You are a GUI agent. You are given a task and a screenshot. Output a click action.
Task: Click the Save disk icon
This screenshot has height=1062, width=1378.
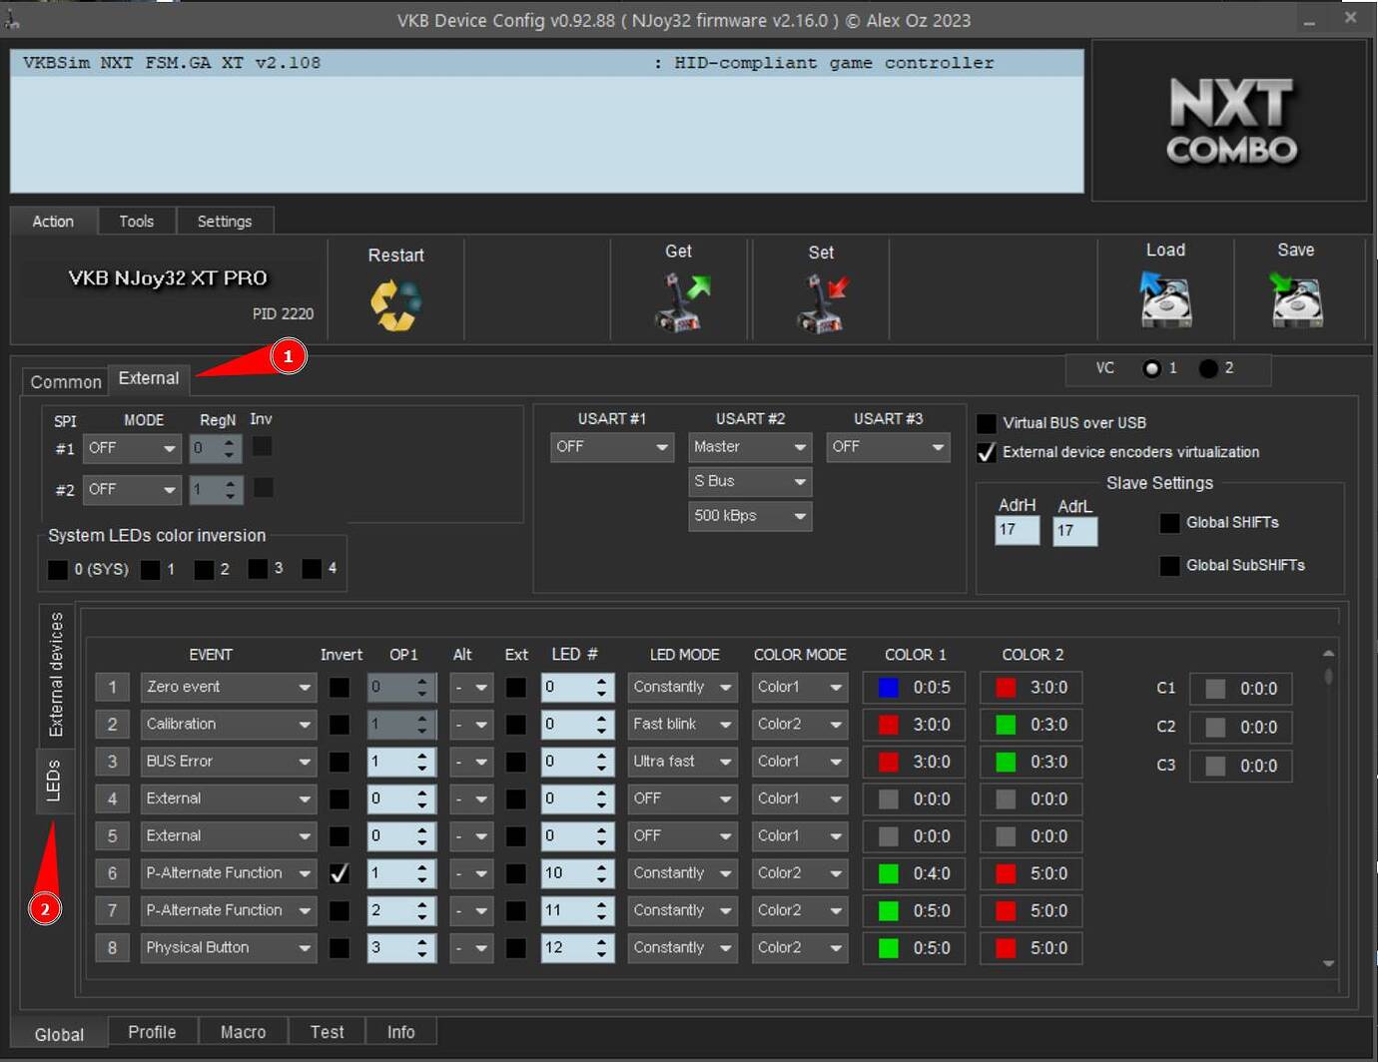pos(1296,299)
